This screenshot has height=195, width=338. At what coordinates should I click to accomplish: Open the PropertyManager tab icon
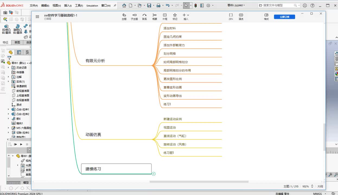[x=19, y=52]
